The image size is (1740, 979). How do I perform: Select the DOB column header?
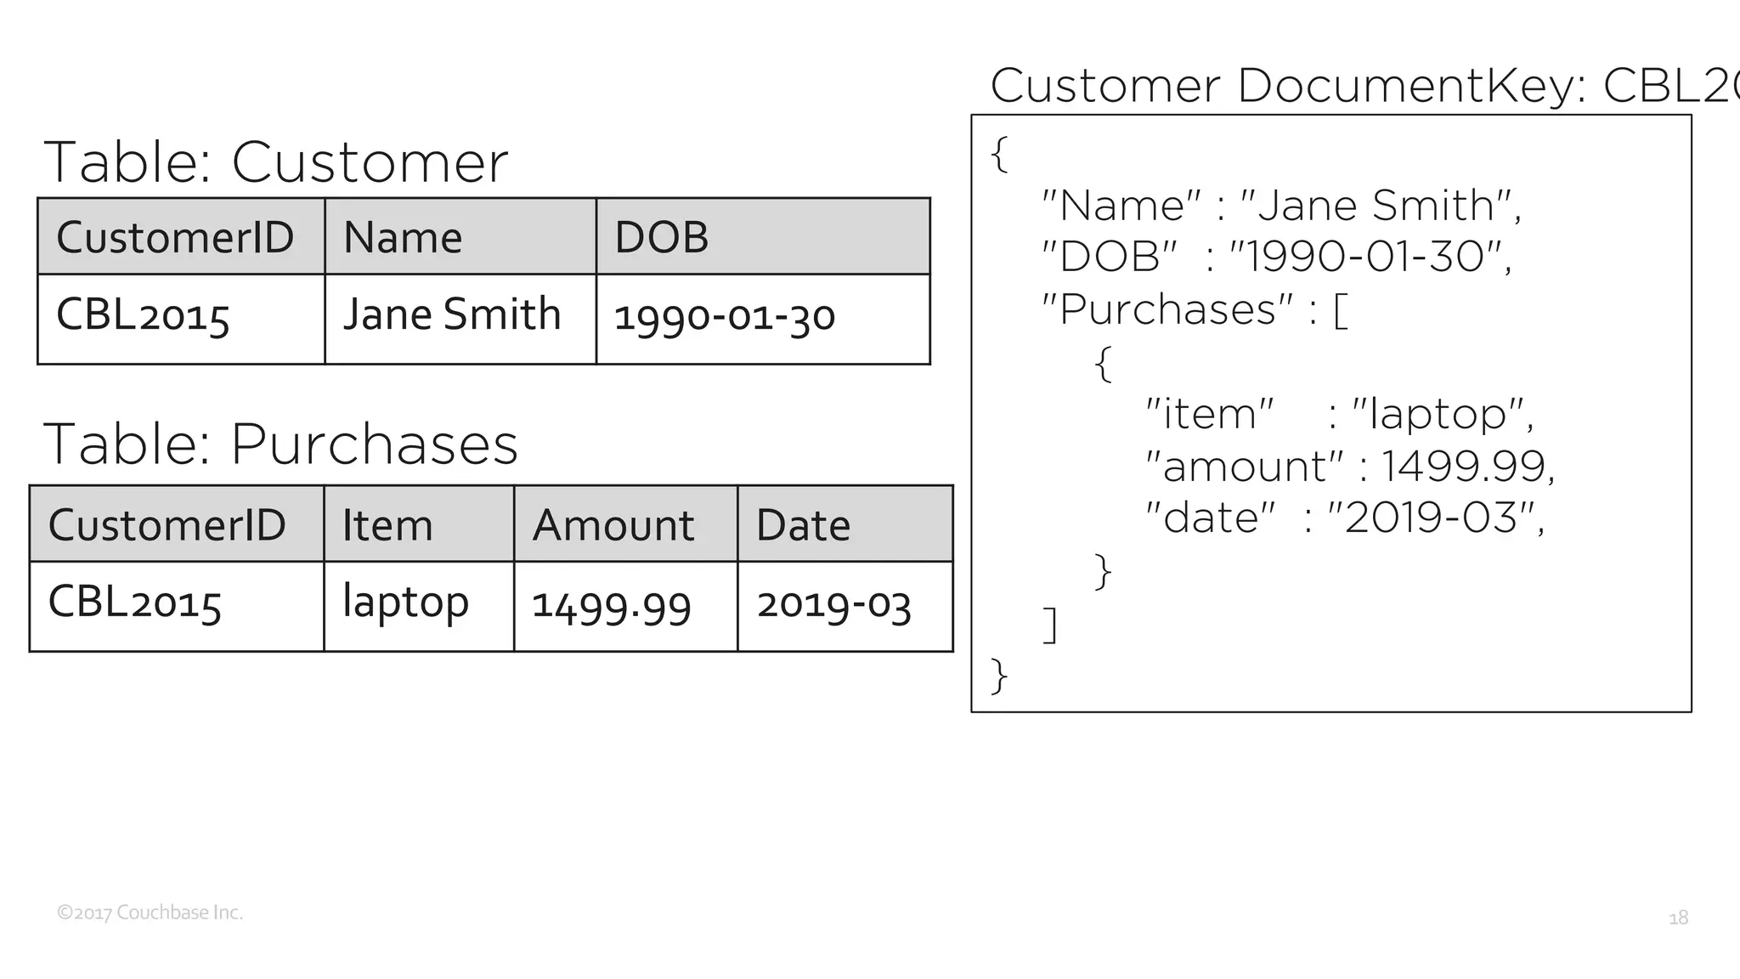(763, 236)
